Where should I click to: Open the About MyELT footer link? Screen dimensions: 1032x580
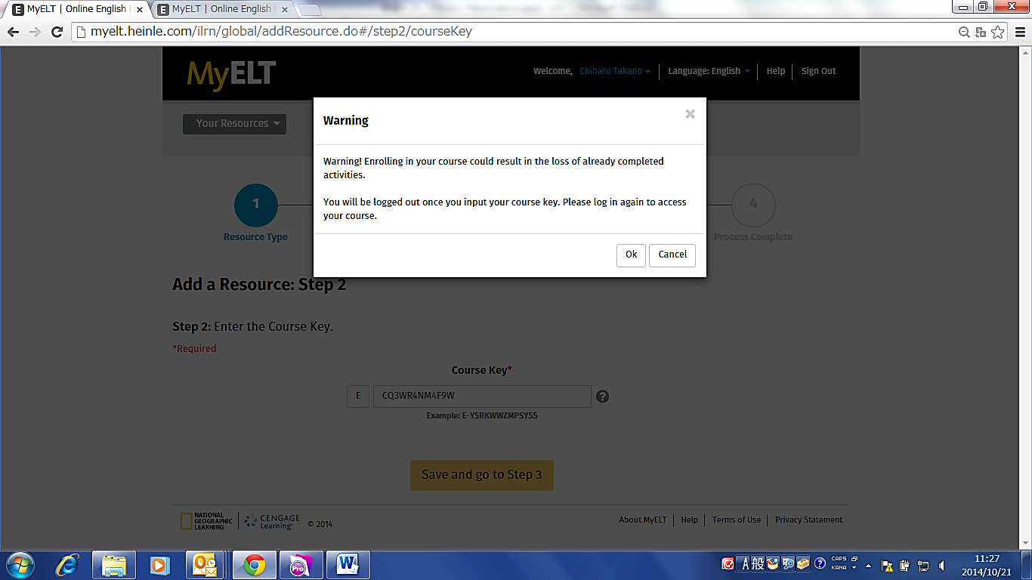point(643,520)
